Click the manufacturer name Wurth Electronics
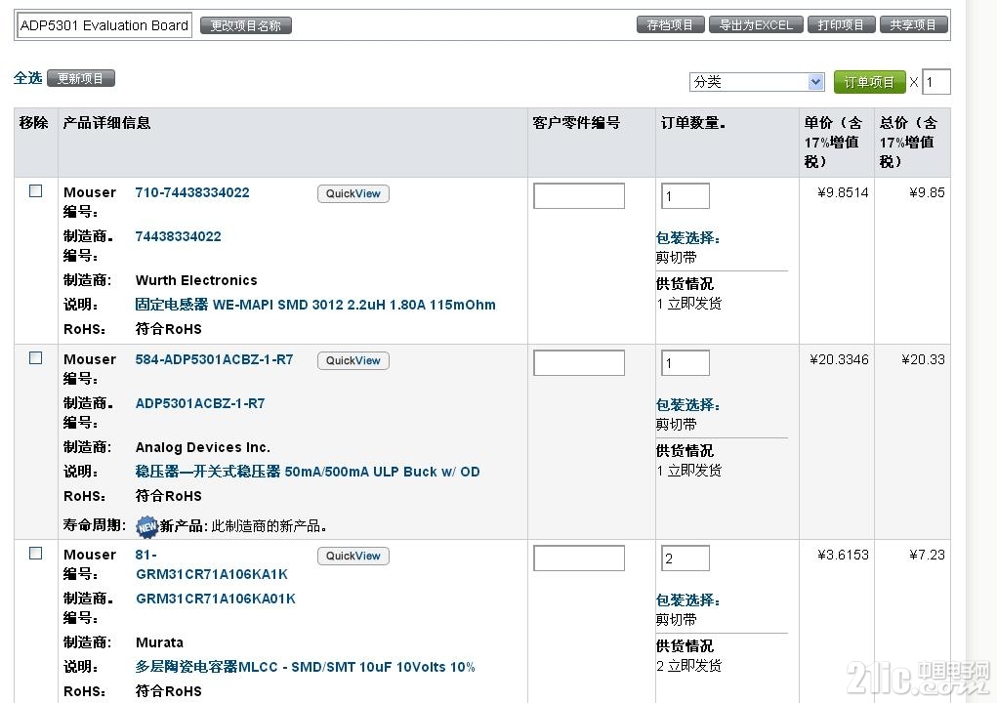 click(x=196, y=280)
